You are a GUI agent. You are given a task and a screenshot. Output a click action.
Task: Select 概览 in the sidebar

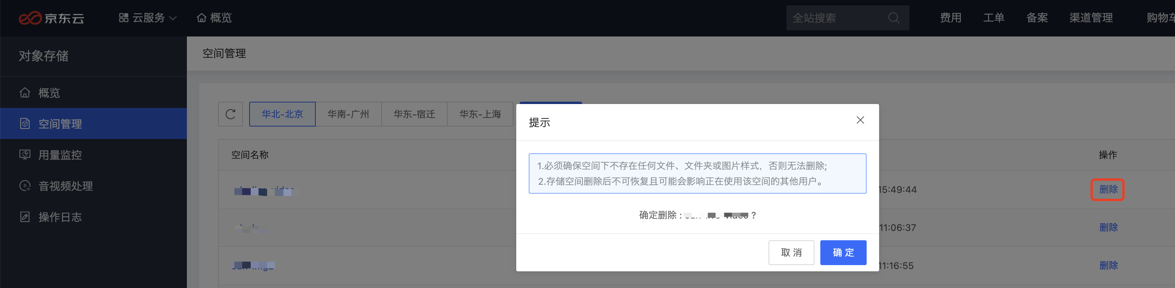[93, 93]
